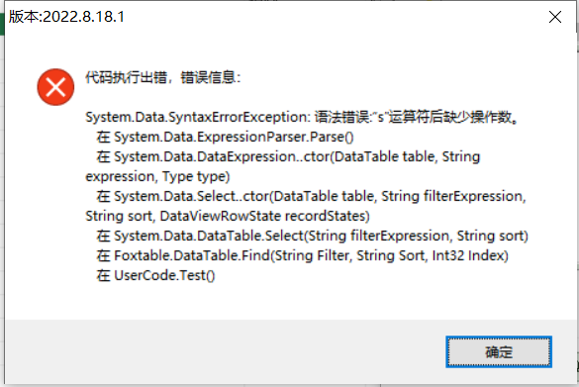Click the text 'expression, Type type)'
The width and height of the screenshot is (579, 387).
point(157,176)
